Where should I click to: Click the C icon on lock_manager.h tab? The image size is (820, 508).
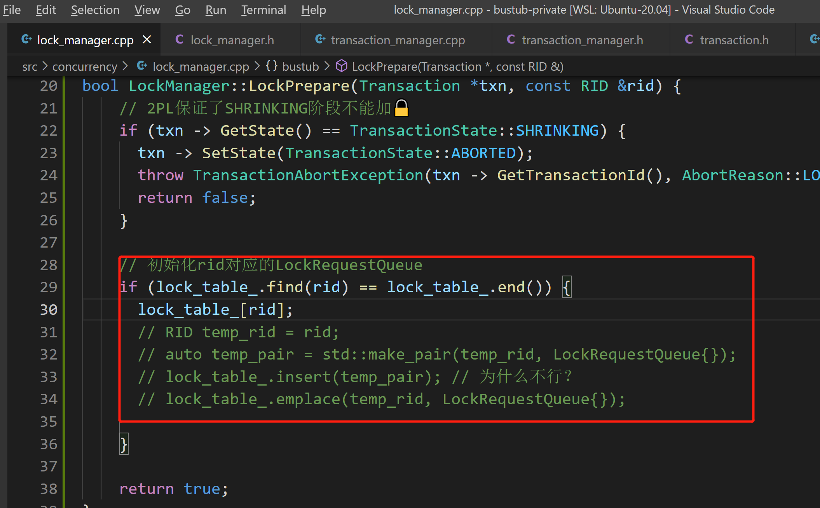point(180,40)
